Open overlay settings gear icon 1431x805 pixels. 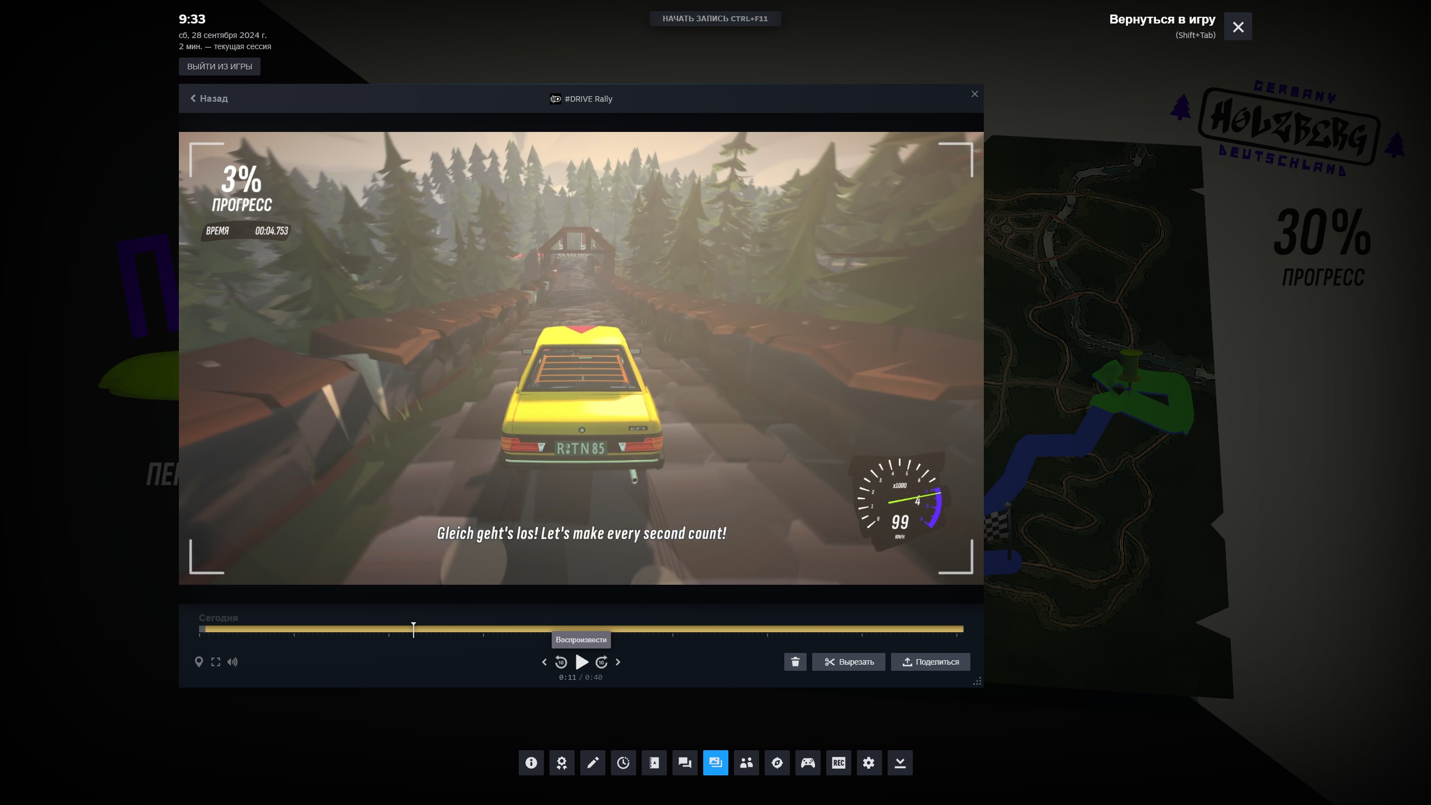(869, 763)
